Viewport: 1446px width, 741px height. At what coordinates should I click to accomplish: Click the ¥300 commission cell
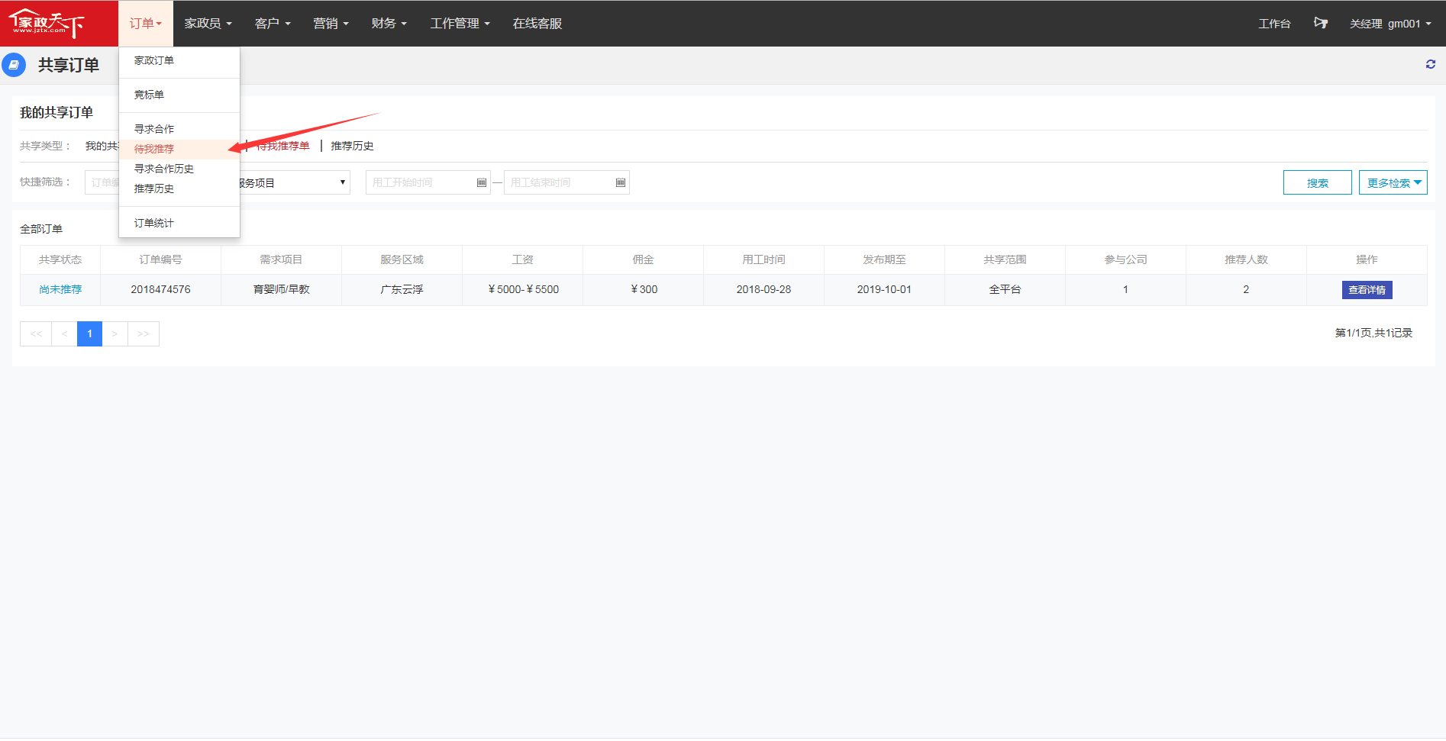point(644,289)
